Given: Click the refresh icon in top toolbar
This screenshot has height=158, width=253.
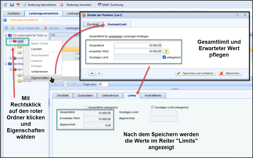Looking at the screenshot, I should tap(5, 5).
